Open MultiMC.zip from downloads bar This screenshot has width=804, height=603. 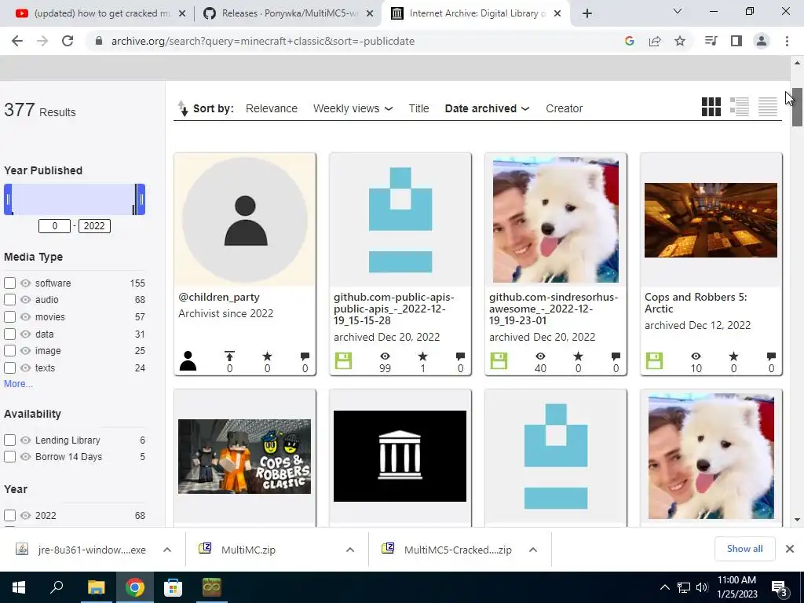pos(248,550)
